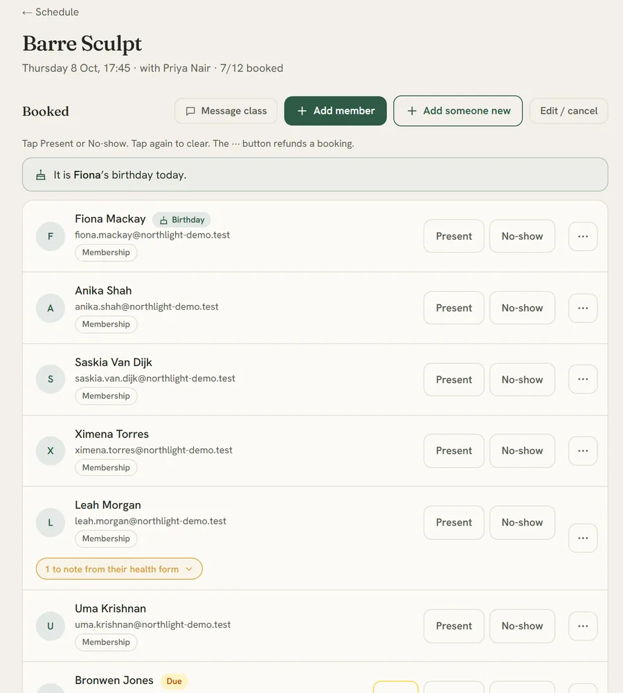Mark Ximena Torres as No-show
Viewport: 623px width, 693px height.
click(523, 451)
